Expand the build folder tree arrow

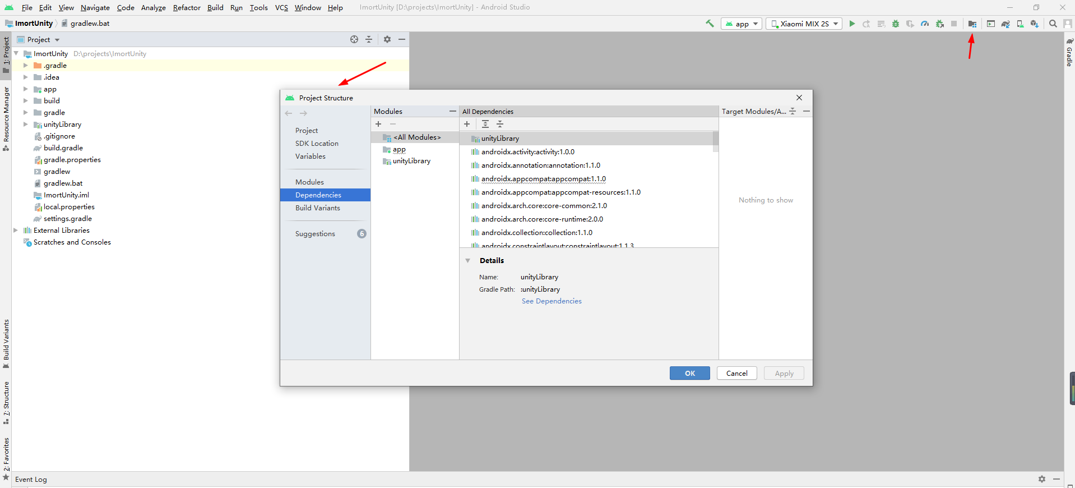(x=25, y=101)
